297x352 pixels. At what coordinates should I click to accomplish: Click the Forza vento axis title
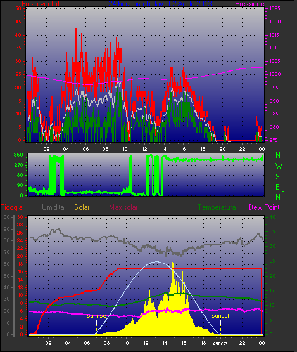click(41, 4)
